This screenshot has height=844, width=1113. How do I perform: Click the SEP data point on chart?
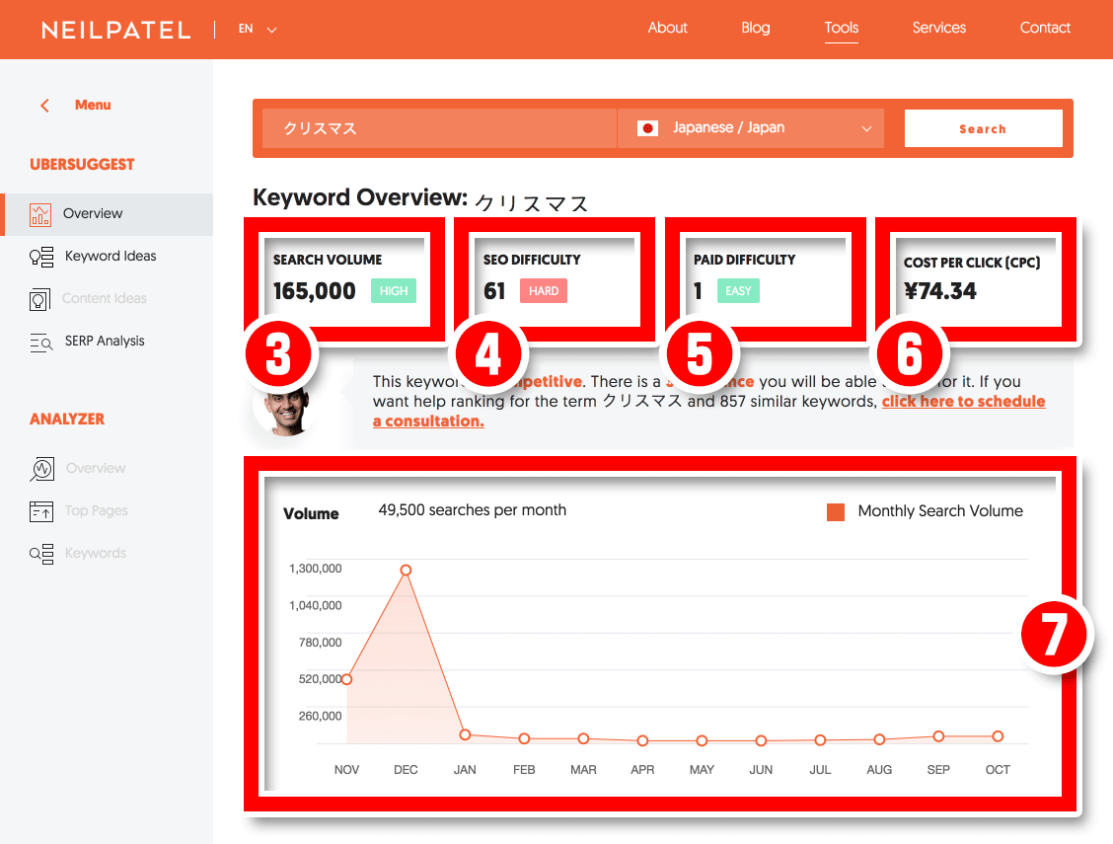(938, 736)
